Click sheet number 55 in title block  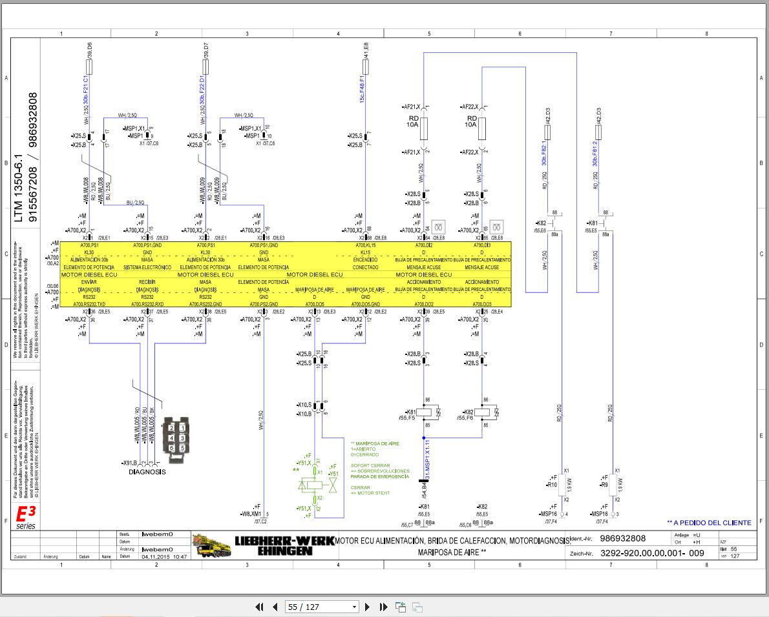[x=733, y=549]
